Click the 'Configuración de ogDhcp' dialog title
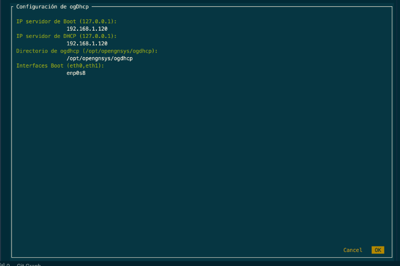The width and height of the screenshot is (400, 266). pyautogui.click(x=52, y=7)
